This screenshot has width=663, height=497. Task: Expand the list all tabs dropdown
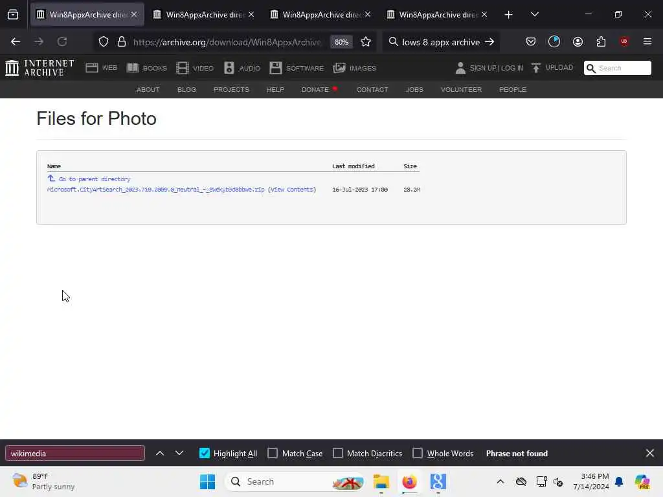point(534,15)
